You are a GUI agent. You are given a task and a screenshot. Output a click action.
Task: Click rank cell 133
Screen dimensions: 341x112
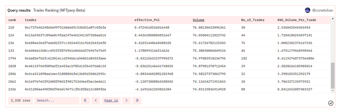click(x=11, y=51)
